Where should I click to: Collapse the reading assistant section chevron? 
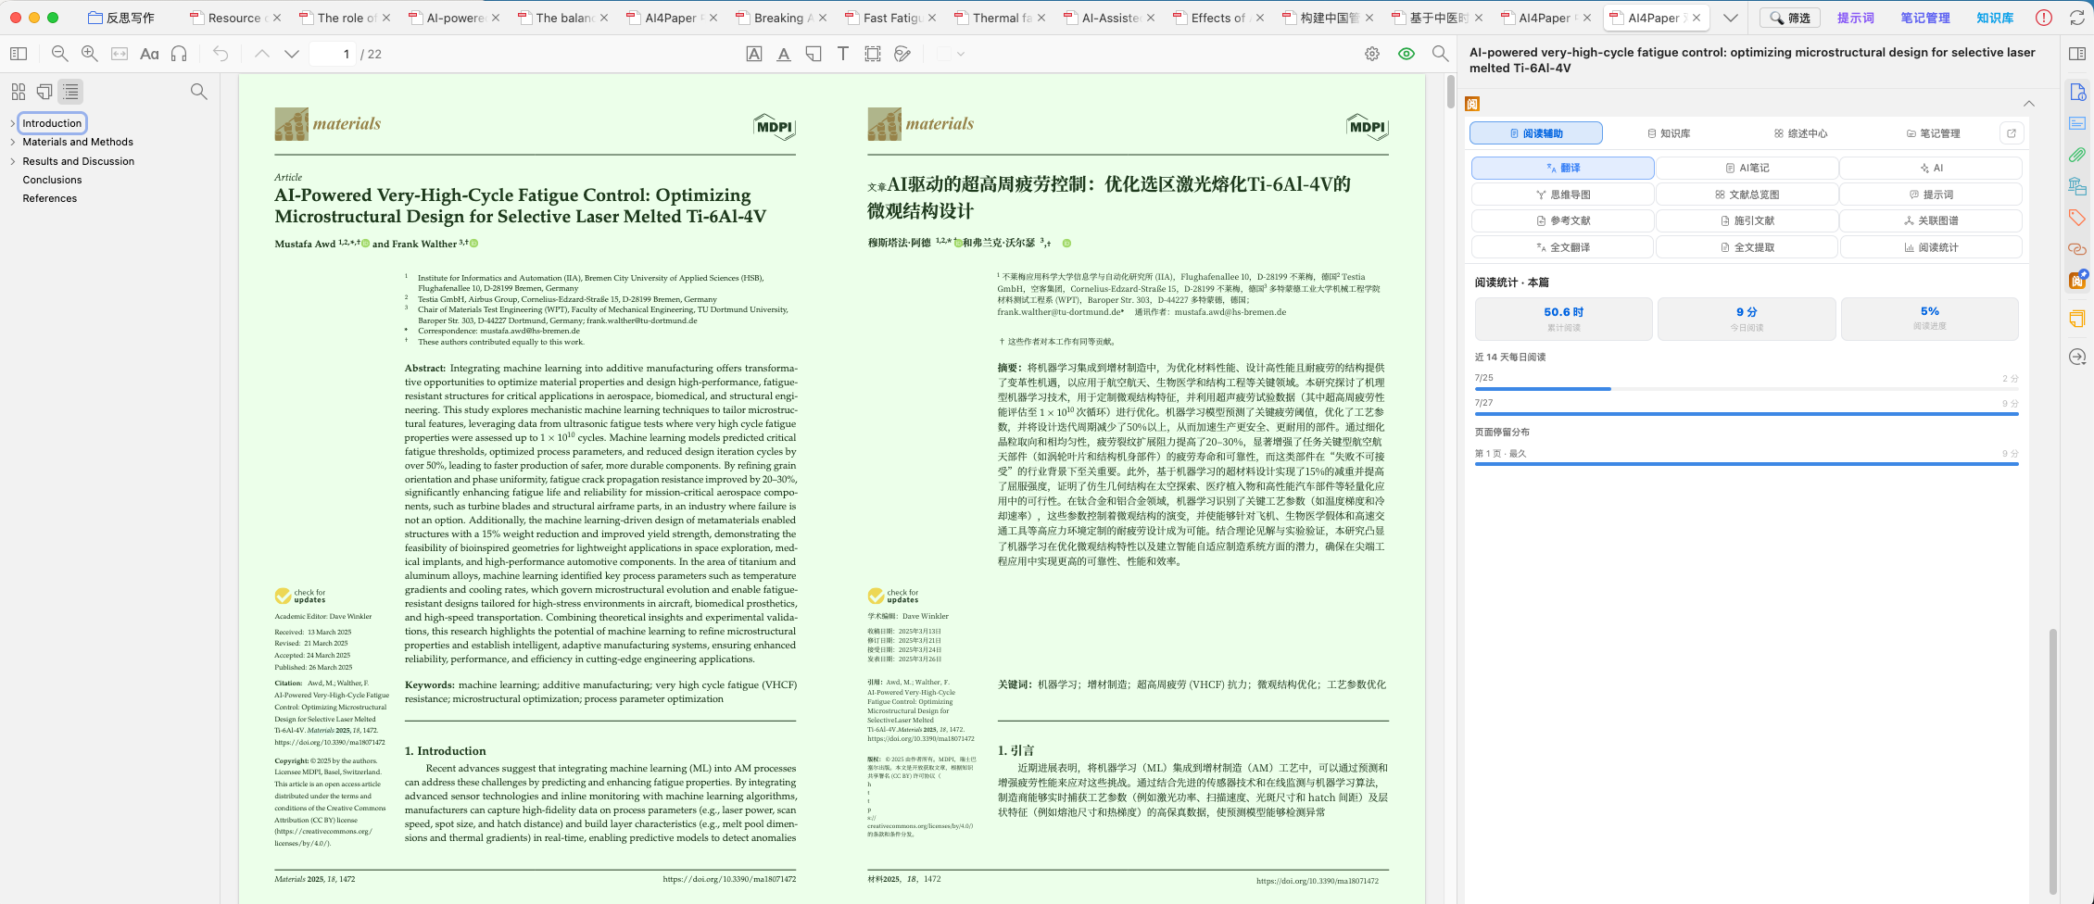coord(2029,104)
